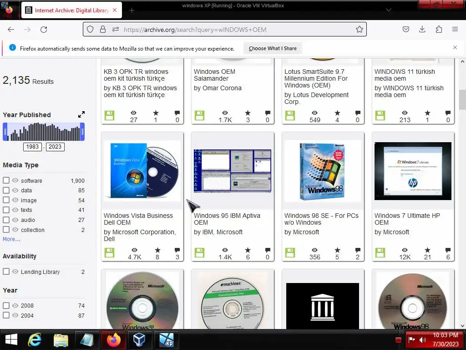This screenshot has width=466, height=350.
Task: Open Windows Vista Business disc thumbnail
Action: pos(142,171)
